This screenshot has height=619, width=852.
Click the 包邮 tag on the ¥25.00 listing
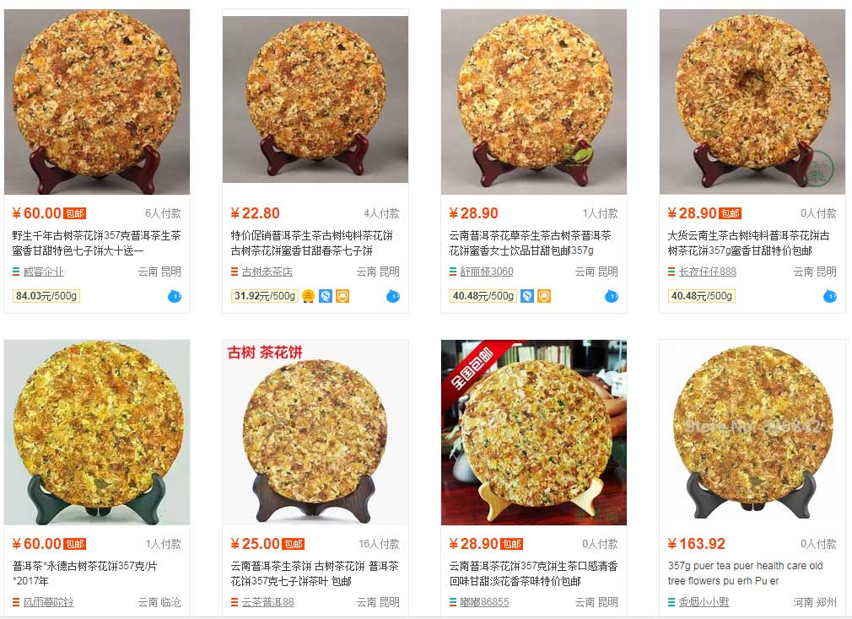(x=294, y=544)
